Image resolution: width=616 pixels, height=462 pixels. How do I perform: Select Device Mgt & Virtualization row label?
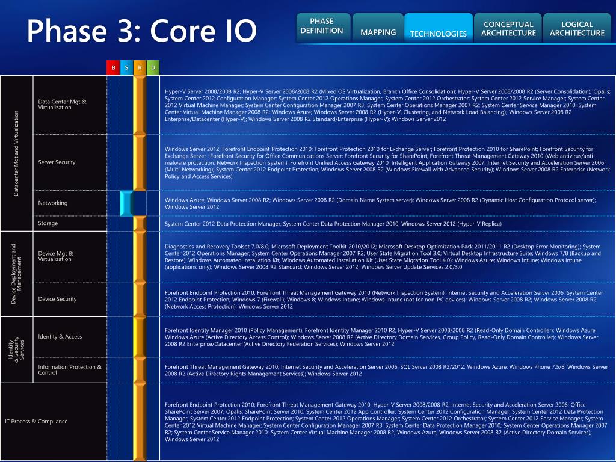[55, 256]
